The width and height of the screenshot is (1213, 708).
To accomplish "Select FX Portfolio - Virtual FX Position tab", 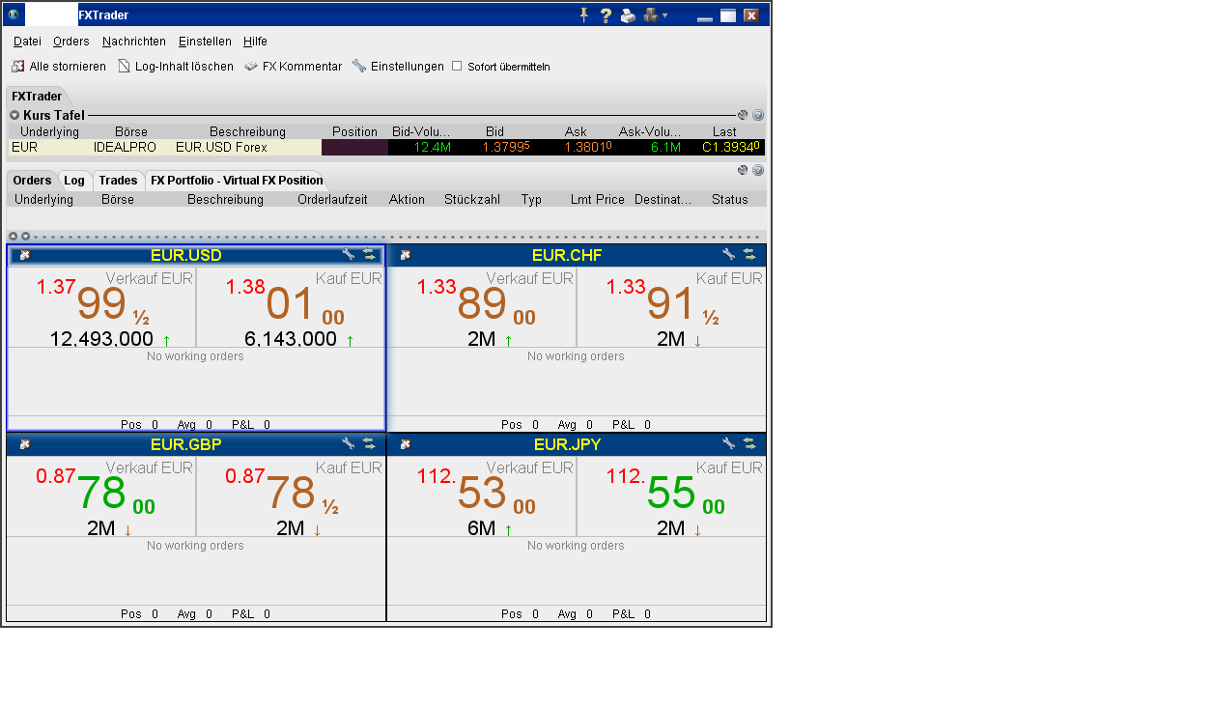I will click(x=237, y=181).
